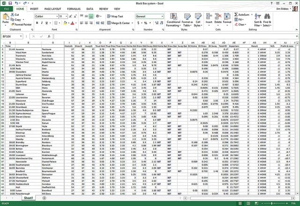Open the General number format dropdown
The height and width of the screenshot is (206, 300).
[x=162, y=16]
